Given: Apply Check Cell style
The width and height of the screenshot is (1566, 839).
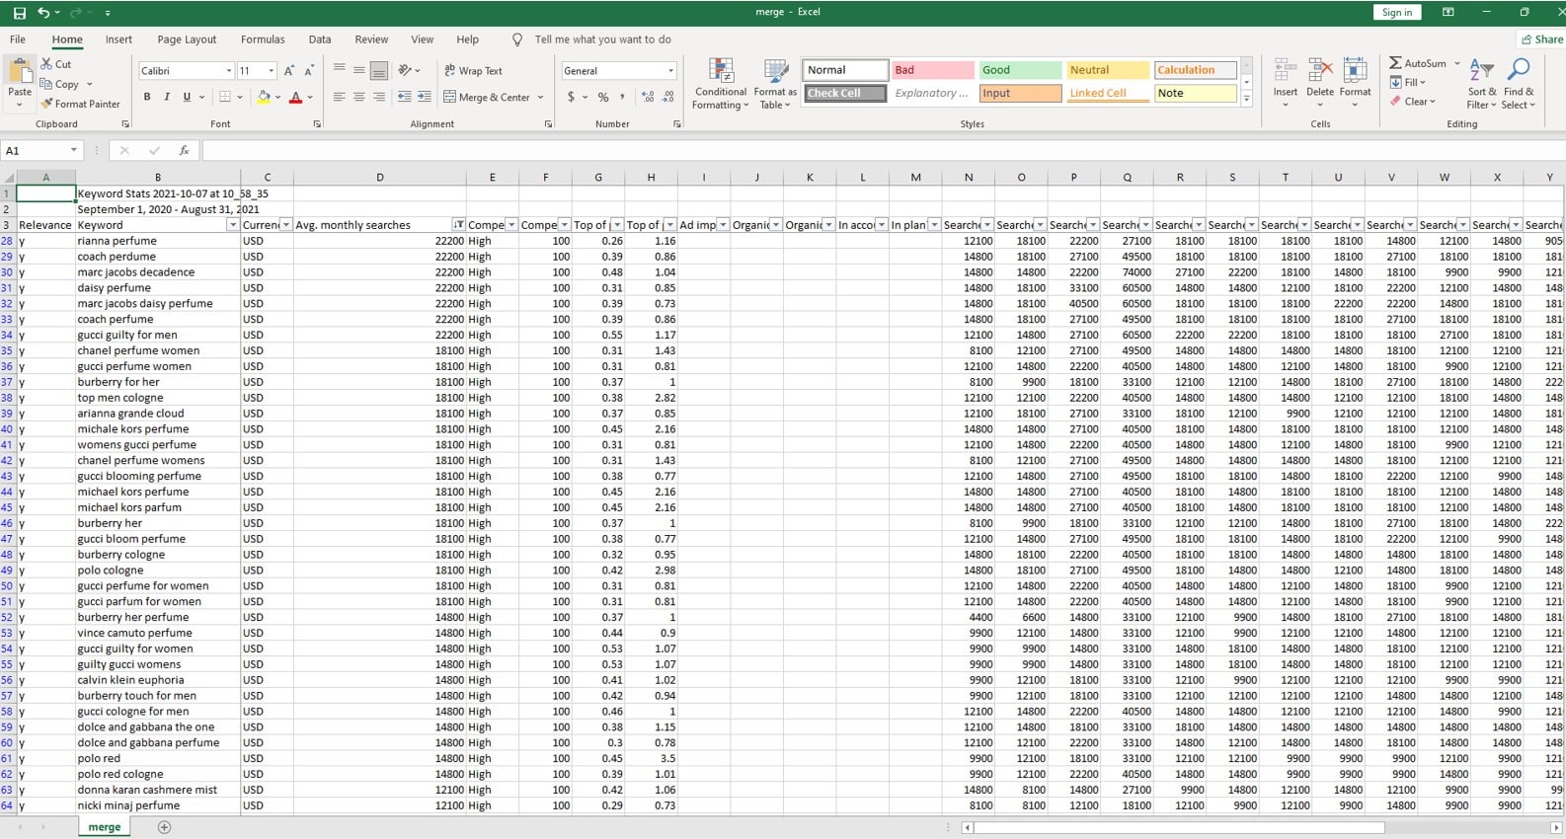Looking at the screenshot, I should point(845,93).
